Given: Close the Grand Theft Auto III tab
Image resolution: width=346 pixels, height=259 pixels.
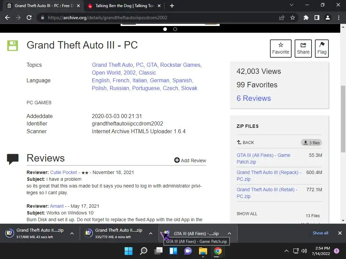Looking at the screenshot, I should (78, 6).
